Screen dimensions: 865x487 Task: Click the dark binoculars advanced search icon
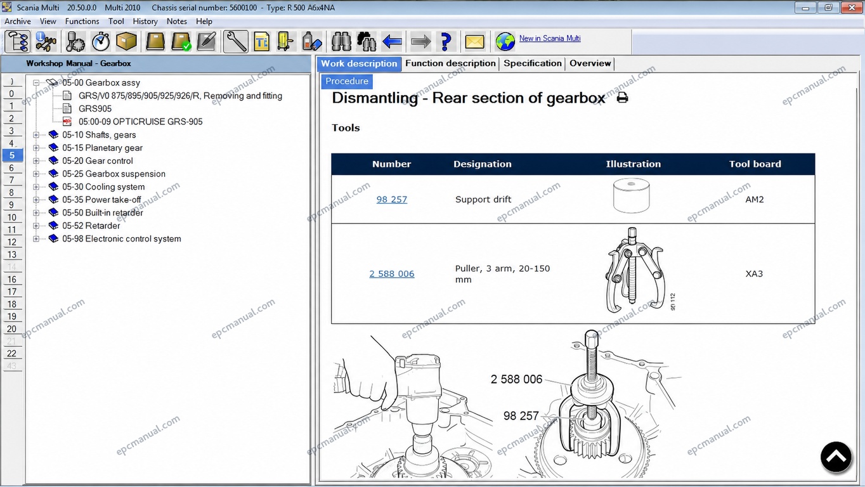[367, 42]
